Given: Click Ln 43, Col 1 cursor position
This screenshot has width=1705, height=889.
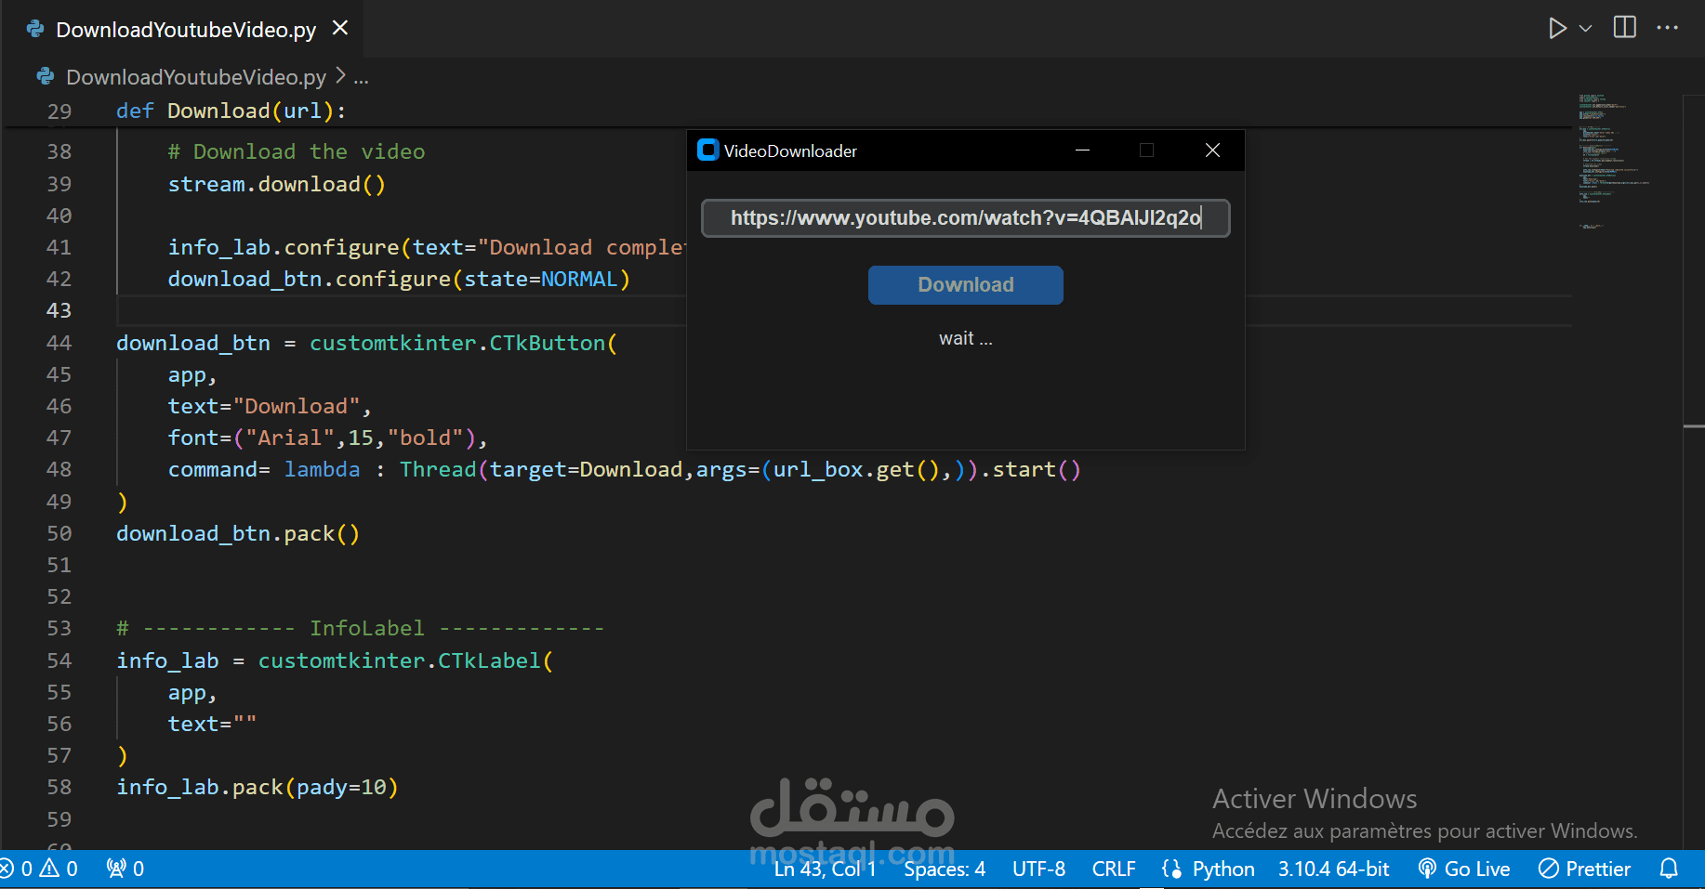Looking at the screenshot, I should click(825, 869).
